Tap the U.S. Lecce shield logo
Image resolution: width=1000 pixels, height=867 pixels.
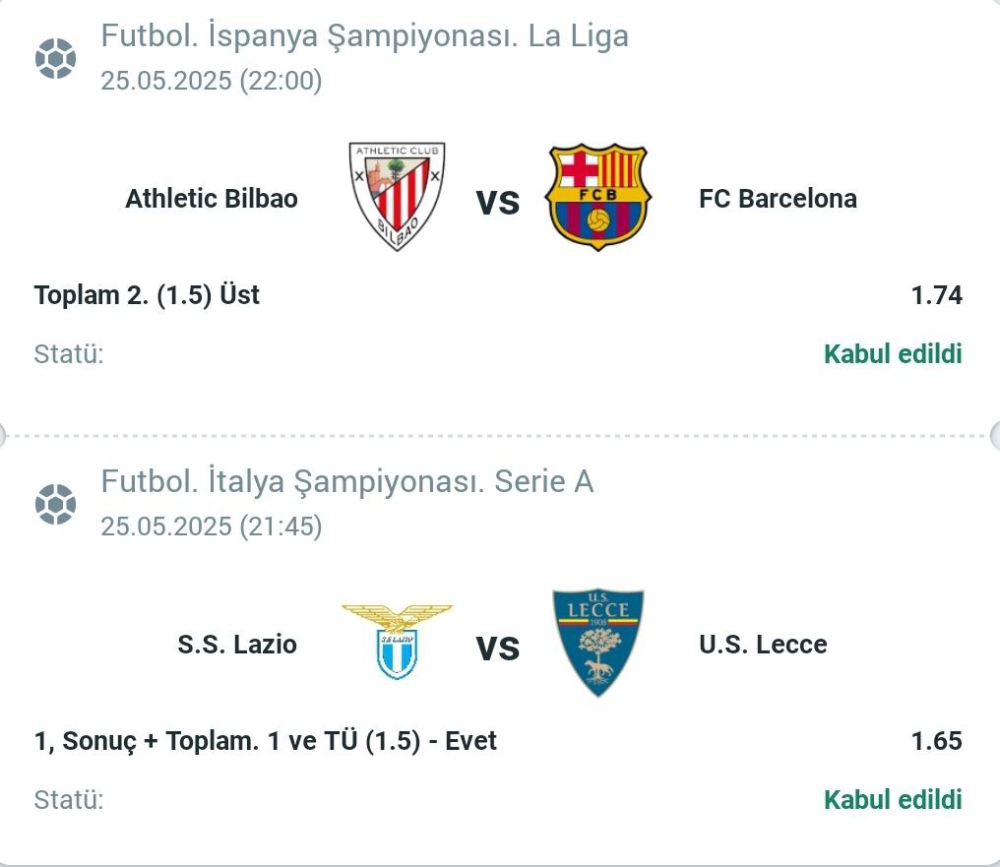597,643
